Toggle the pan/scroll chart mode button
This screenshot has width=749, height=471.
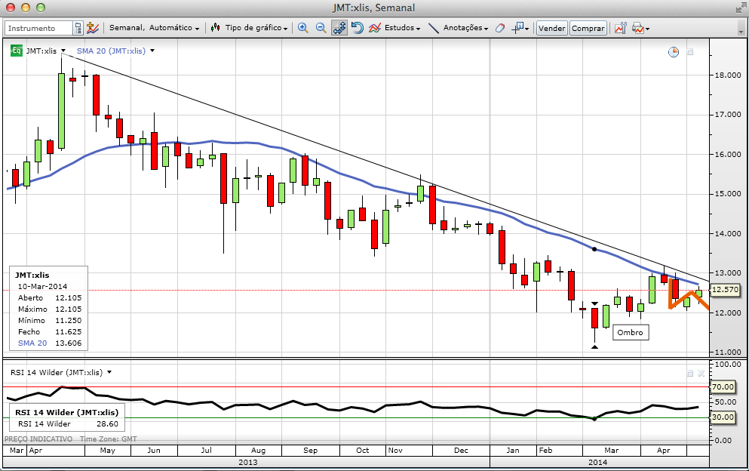tap(339, 28)
